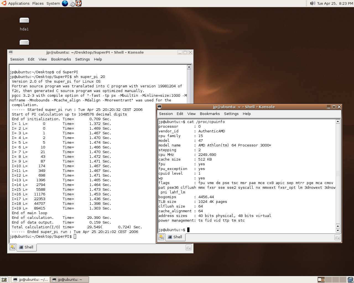354x283 pixels.
Task: Click New Session icon in SuperPI Konsole
Action: [12, 247]
